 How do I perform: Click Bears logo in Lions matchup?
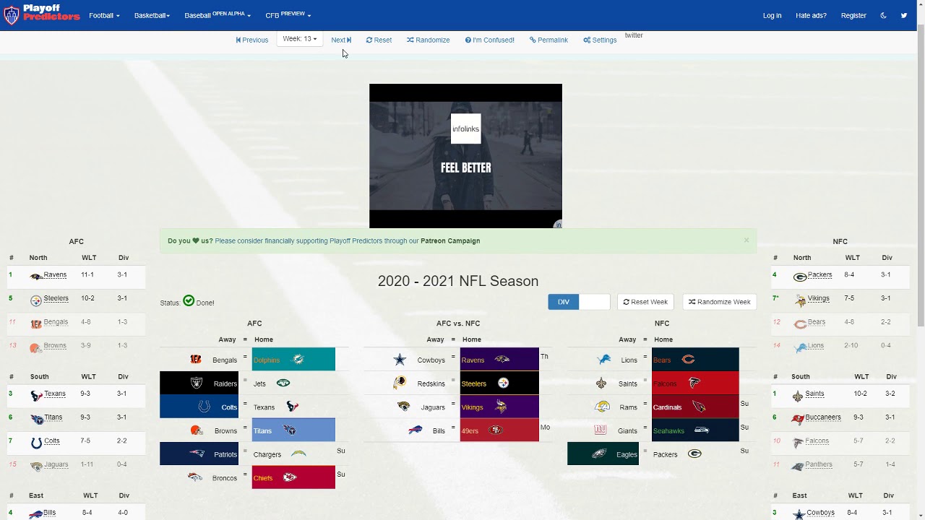[x=689, y=360]
